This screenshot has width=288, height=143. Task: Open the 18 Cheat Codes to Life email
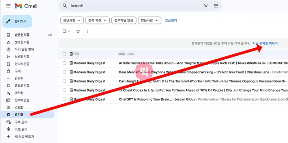(x=173, y=90)
